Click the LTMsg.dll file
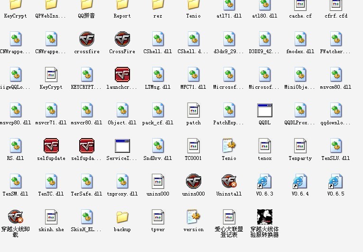This screenshot has width=363, height=252. [x=158, y=75]
